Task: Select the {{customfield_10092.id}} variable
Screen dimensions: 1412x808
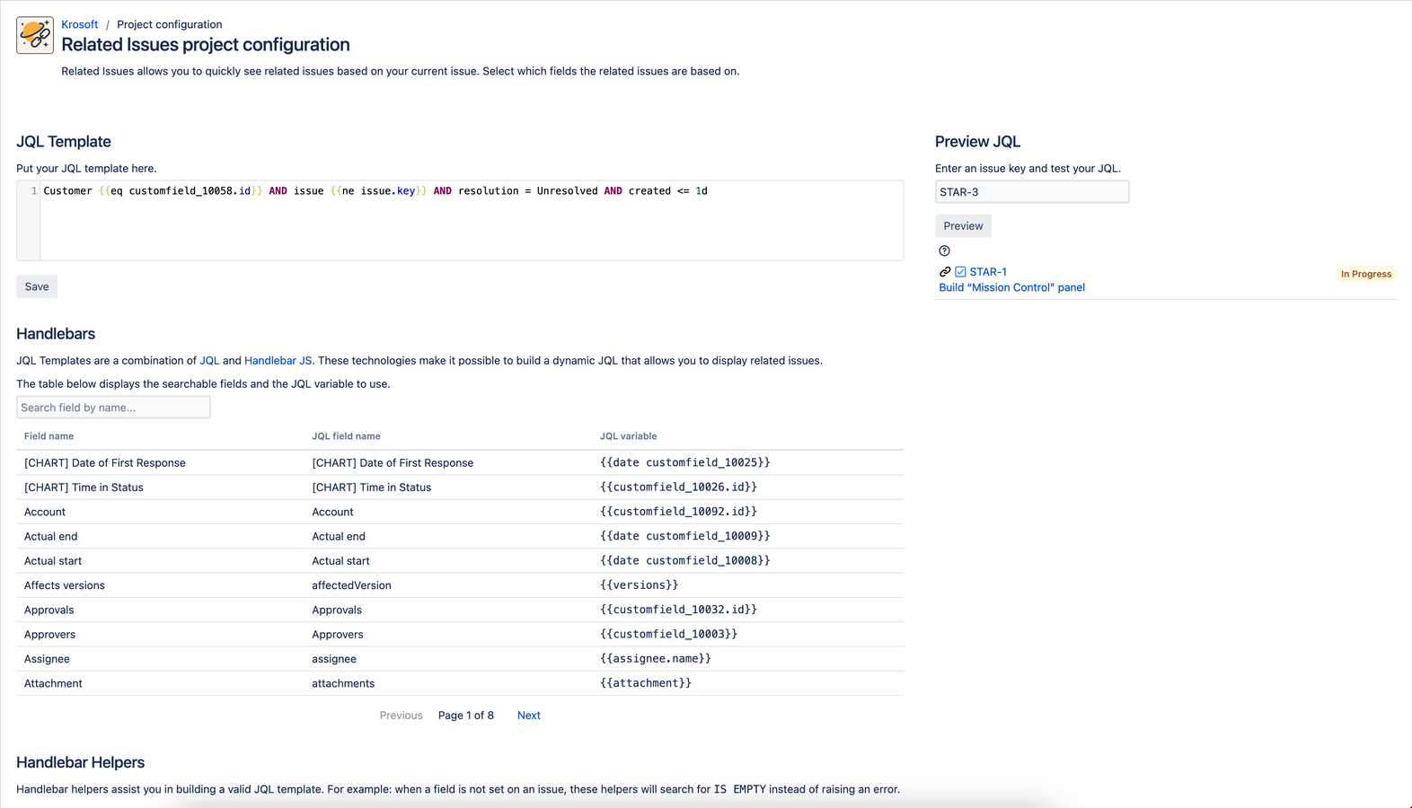Action: [678, 512]
